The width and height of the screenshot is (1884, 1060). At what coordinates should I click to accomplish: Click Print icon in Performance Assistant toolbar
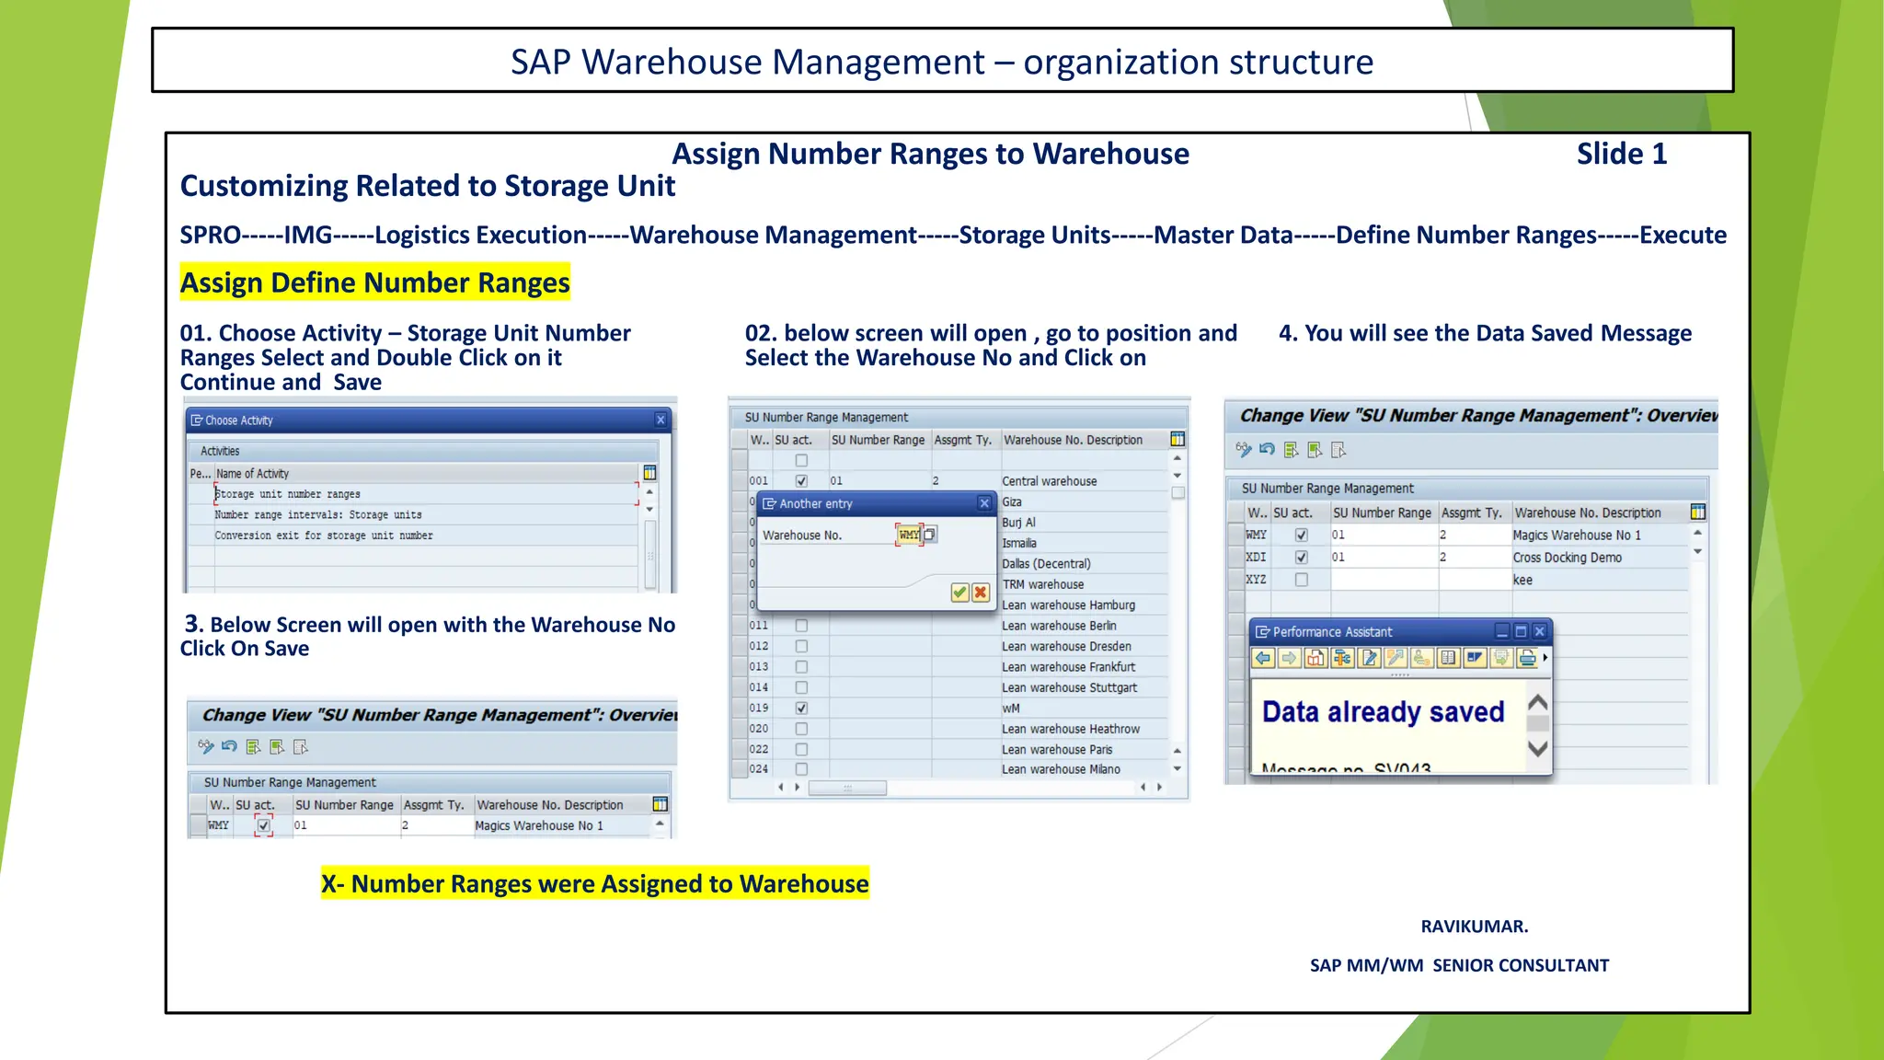click(1528, 658)
